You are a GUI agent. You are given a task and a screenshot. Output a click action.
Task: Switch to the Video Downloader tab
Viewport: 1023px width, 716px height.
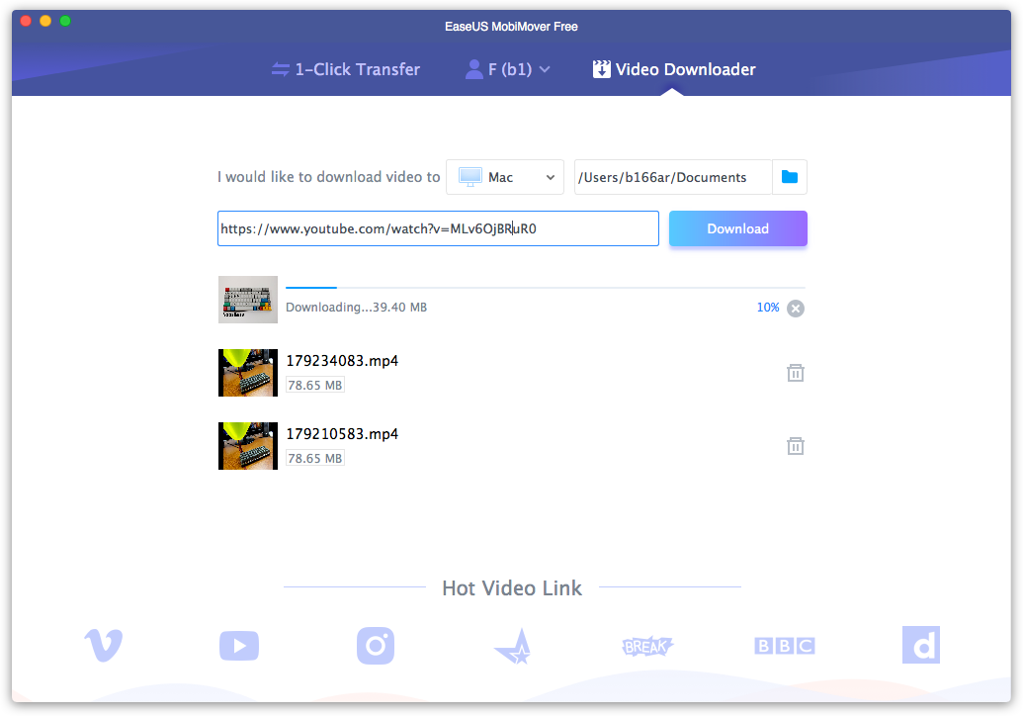click(x=674, y=69)
